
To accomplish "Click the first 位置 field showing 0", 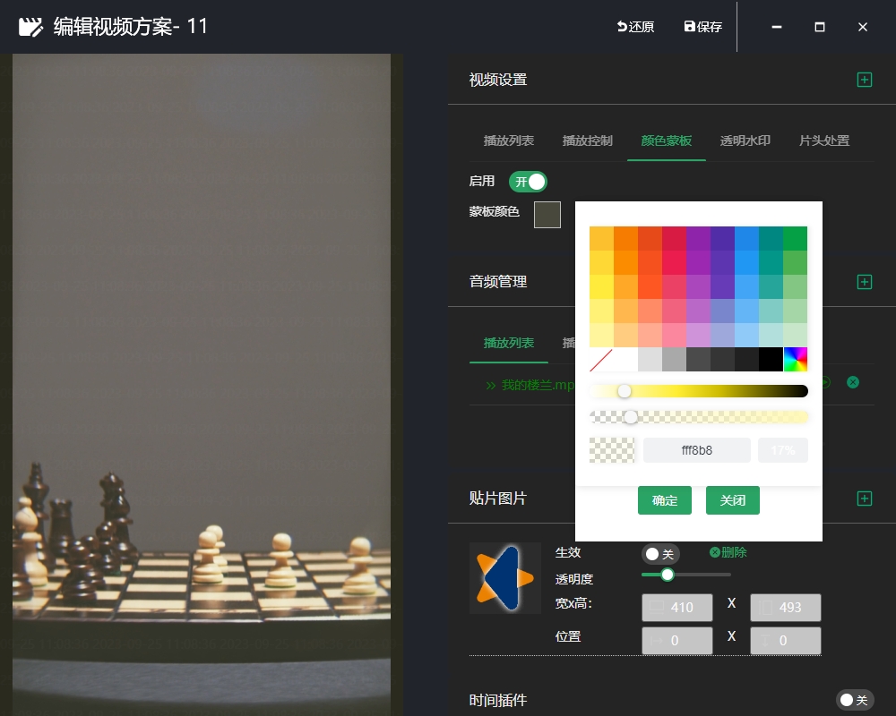I will click(x=677, y=641).
